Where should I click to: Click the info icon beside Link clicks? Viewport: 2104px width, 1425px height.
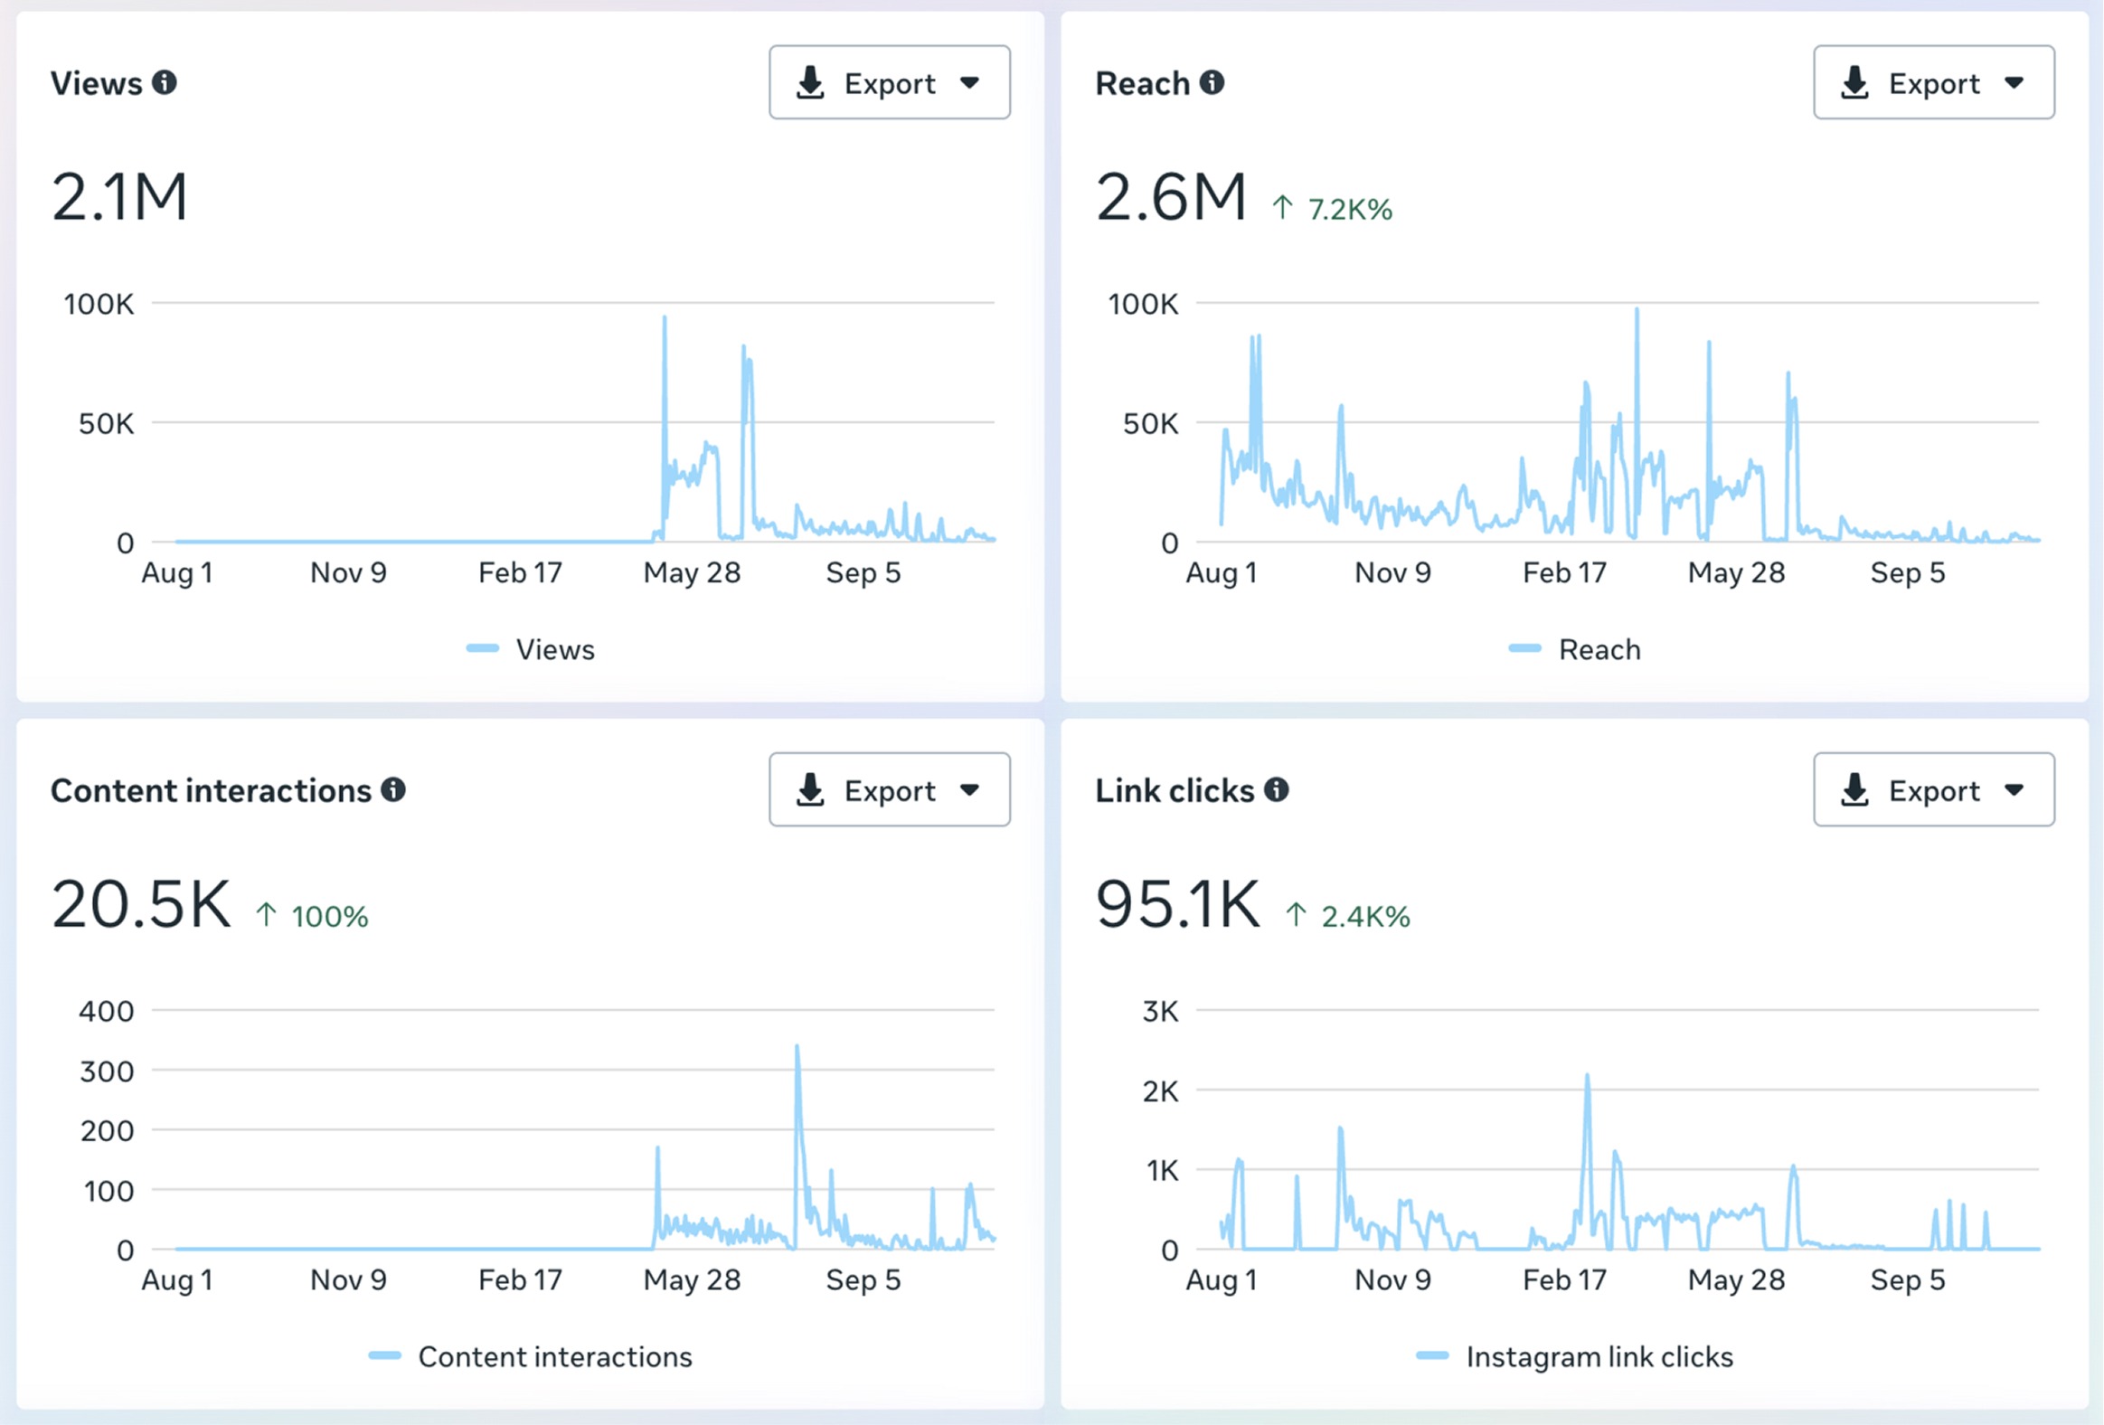click(1277, 789)
